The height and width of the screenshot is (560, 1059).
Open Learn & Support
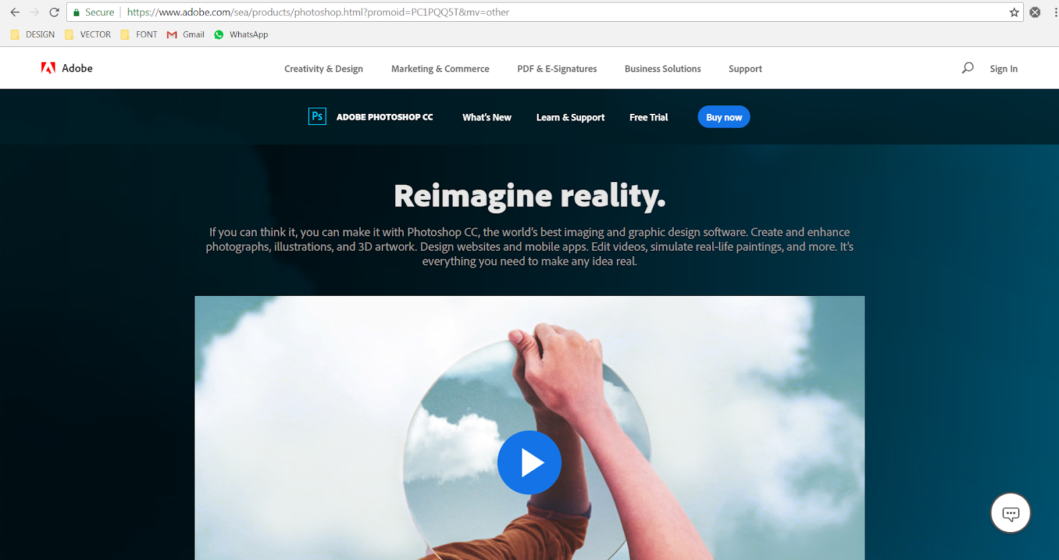tap(571, 117)
